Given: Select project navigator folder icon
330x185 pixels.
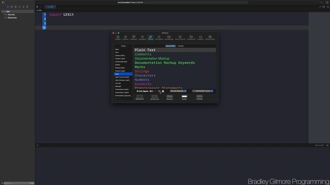Looking at the screenshot, I should 8,7.
